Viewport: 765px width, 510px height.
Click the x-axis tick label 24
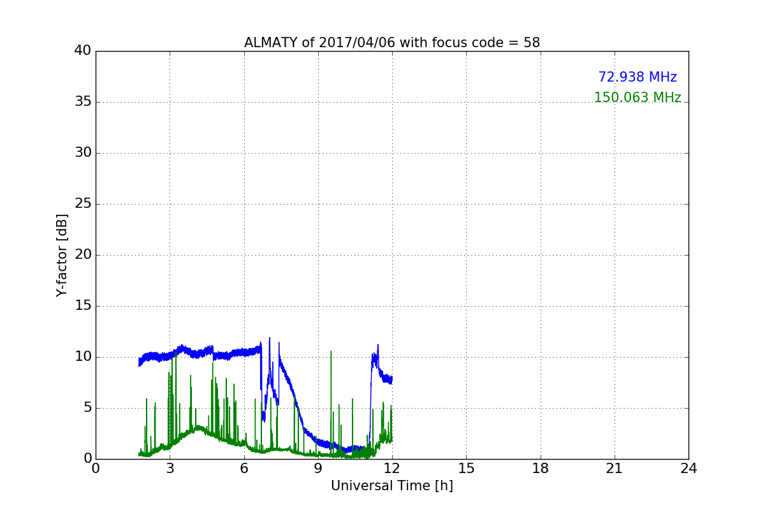pyautogui.click(x=688, y=469)
